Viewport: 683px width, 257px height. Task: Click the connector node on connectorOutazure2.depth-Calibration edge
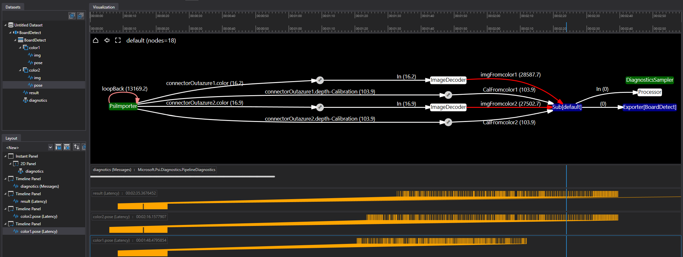[448, 122]
